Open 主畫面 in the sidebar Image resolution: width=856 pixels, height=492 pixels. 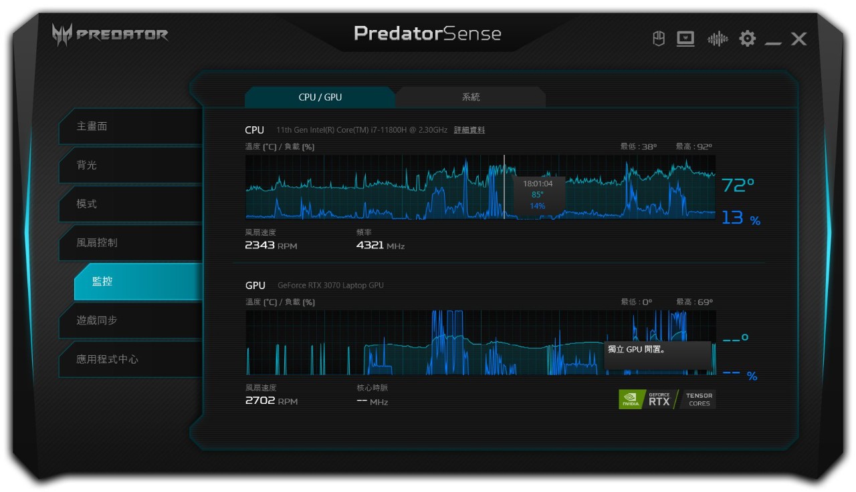130,126
